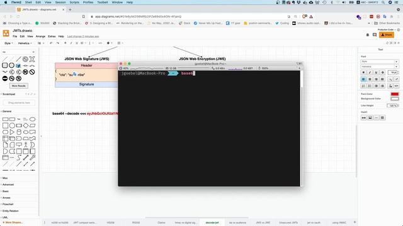Select the X cross shape in search results

click(x=32, y=59)
